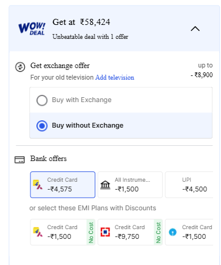Click the up to -₹8,900 exchange amount
Viewport: 221px width, 265px height.
coord(202,70)
